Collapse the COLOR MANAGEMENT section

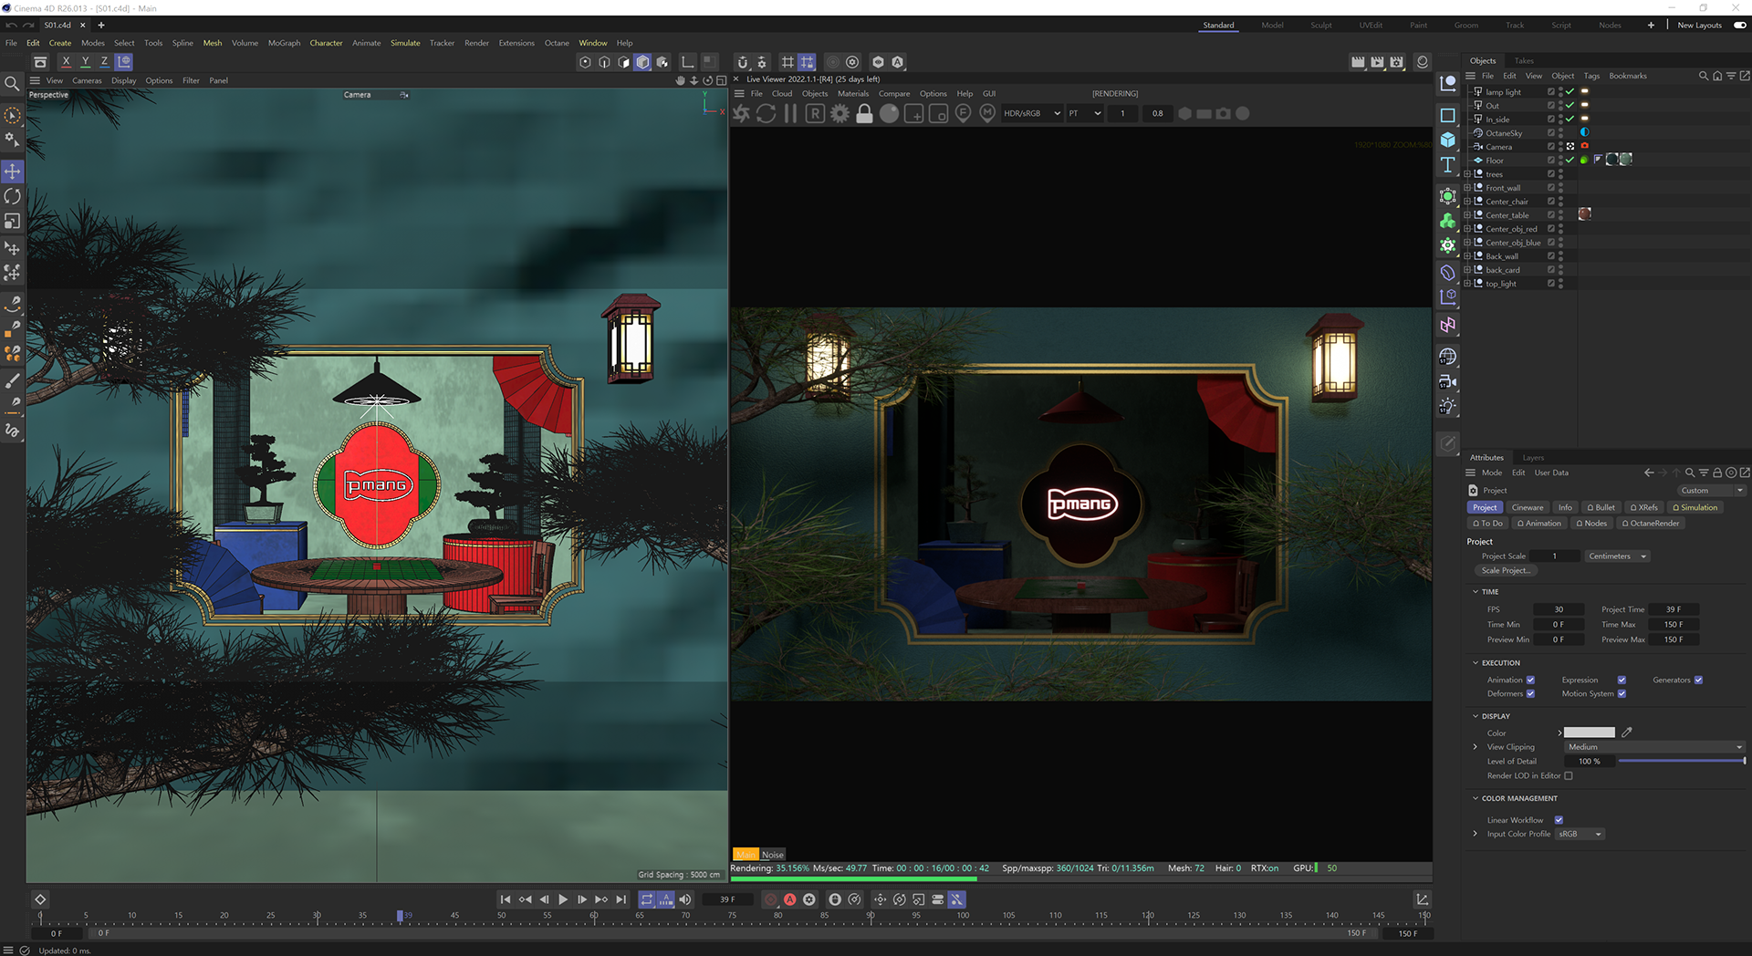1476,798
